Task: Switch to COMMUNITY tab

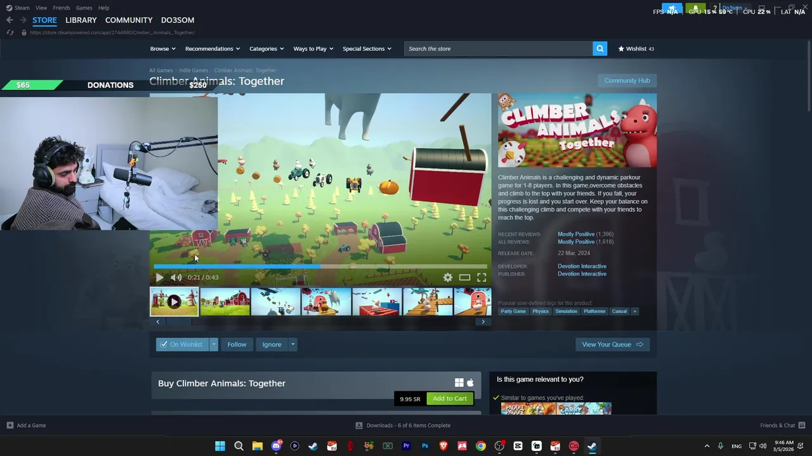Action: (x=129, y=20)
